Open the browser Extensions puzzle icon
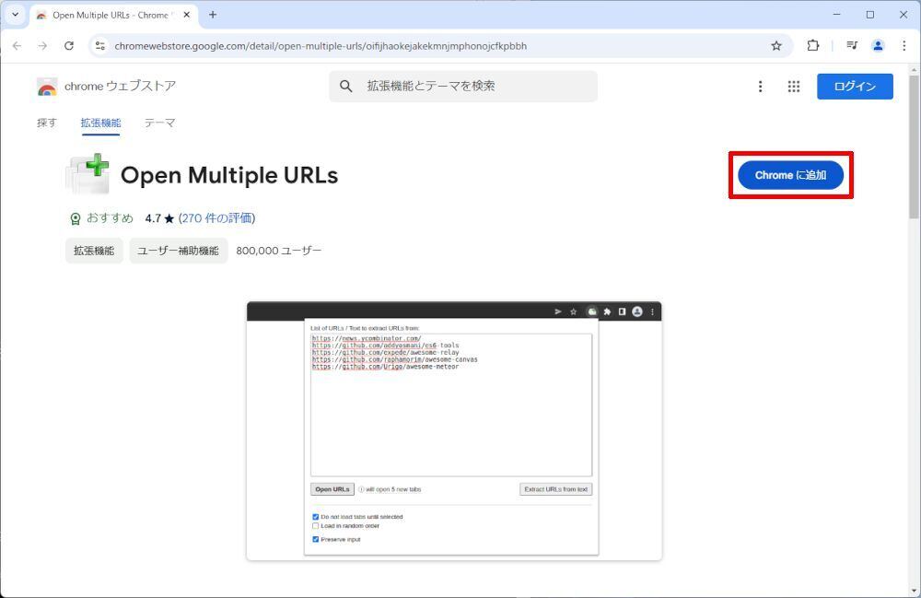The width and height of the screenshot is (921, 598). (x=813, y=45)
